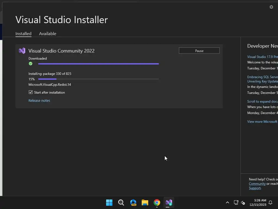278x209 pixels.
Task: Click the Downloaded progress bar
Action: 98,64
